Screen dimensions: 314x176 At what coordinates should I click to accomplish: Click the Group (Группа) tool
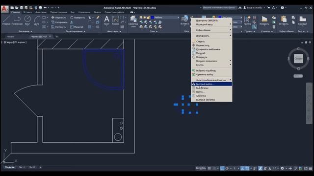click(x=247, y=21)
